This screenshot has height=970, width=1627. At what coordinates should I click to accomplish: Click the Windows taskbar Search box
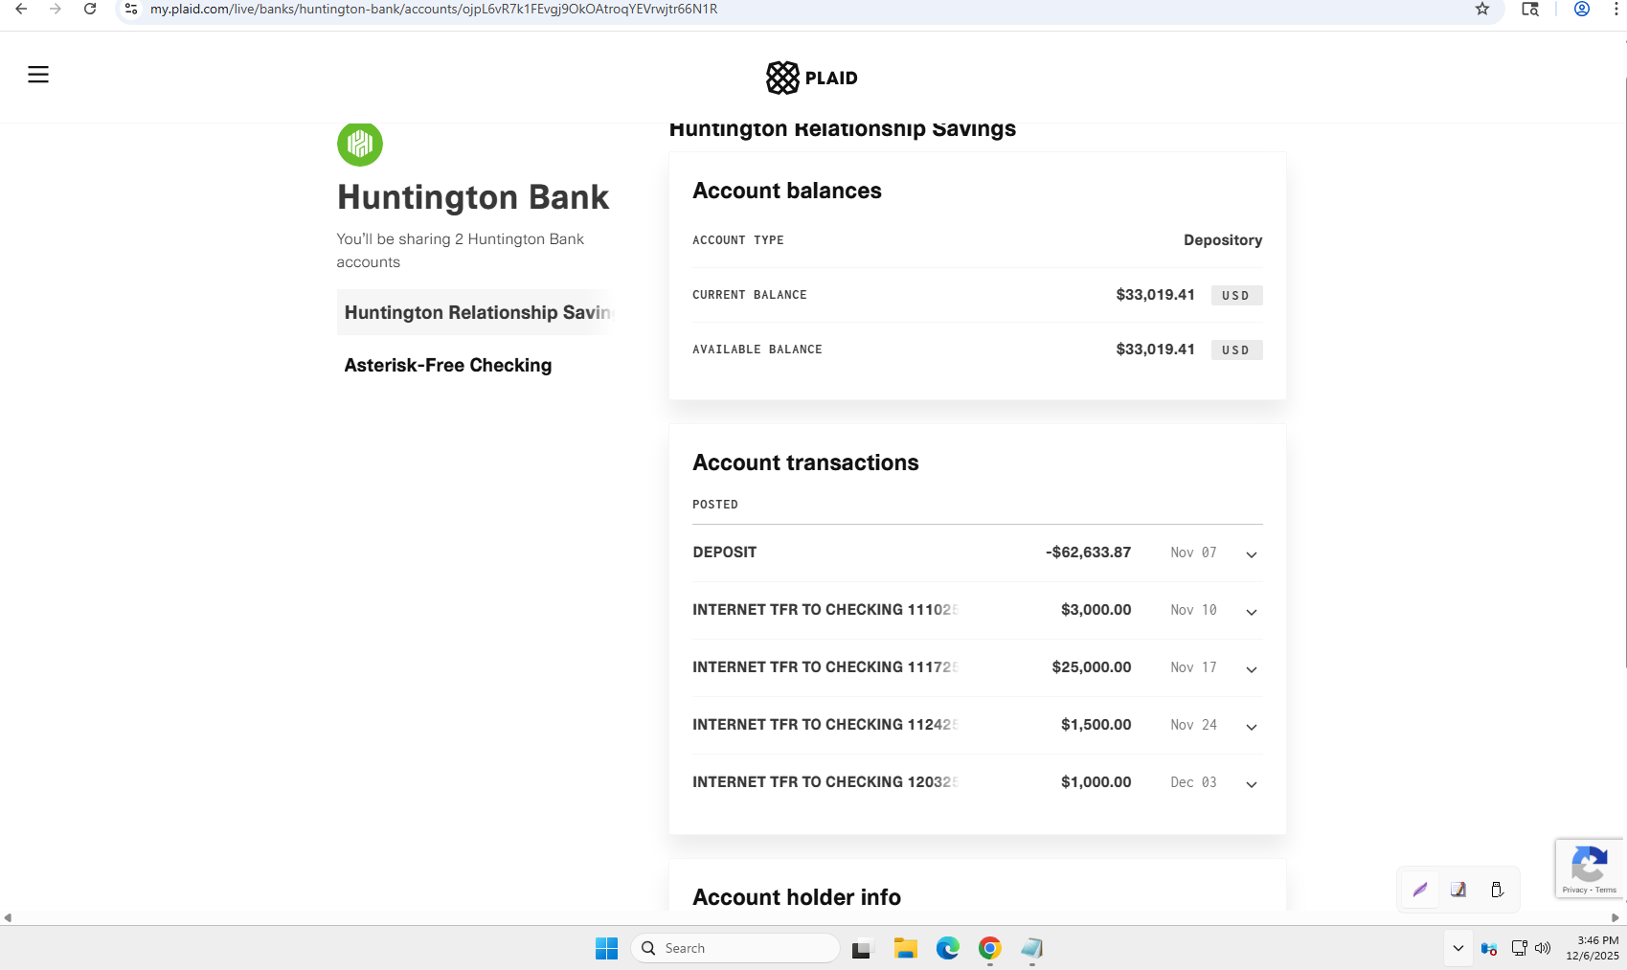(735, 948)
